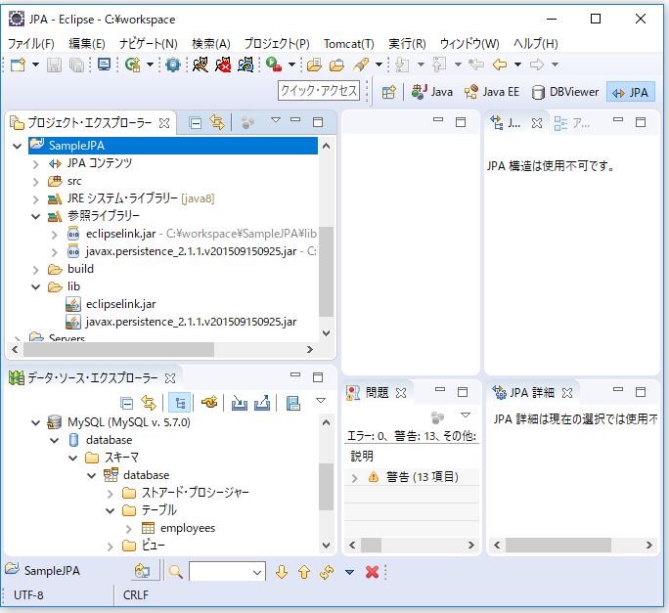Switch to the DBViewer perspective
Image resolution: width=669 pixels, height=613 pixels.
(x=564, y=92)
